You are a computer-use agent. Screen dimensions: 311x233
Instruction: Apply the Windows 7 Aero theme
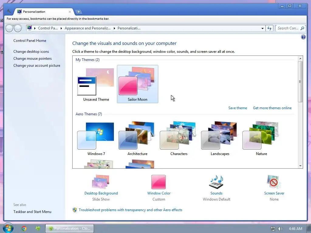click(96, 138)
